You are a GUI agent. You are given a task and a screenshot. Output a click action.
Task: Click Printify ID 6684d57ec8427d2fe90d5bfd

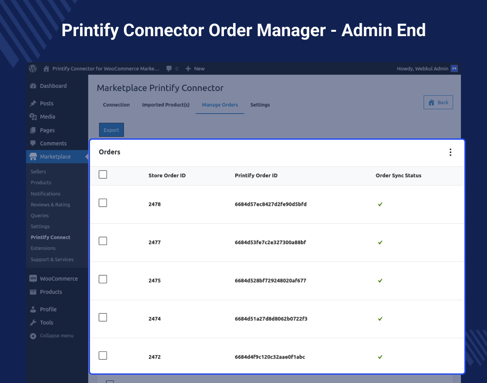tap(270, 204)
